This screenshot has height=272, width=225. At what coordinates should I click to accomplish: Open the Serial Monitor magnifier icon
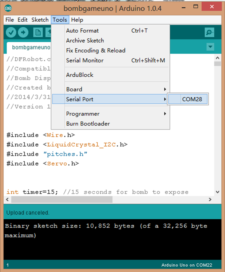click(x=209, y=32)
